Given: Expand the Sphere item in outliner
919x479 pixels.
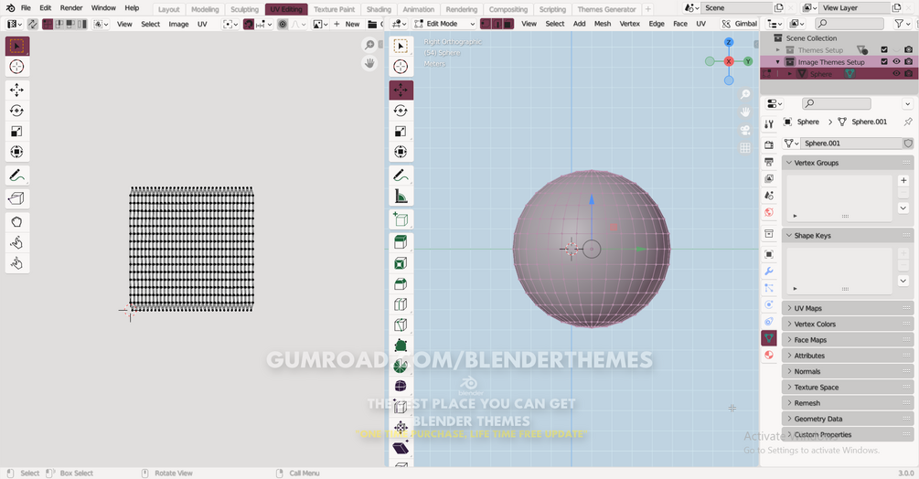Looking at the screenshot, I should [789, 74].
